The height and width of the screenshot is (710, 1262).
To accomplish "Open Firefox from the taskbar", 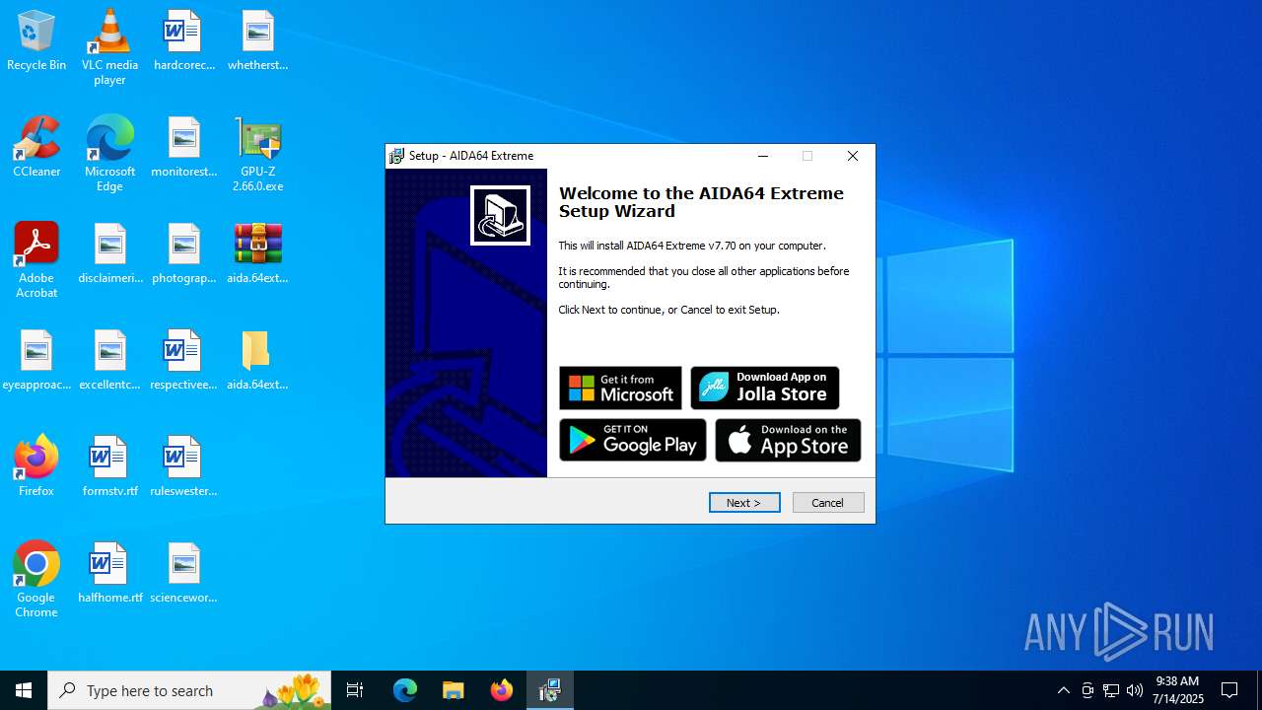I will 502,690.
